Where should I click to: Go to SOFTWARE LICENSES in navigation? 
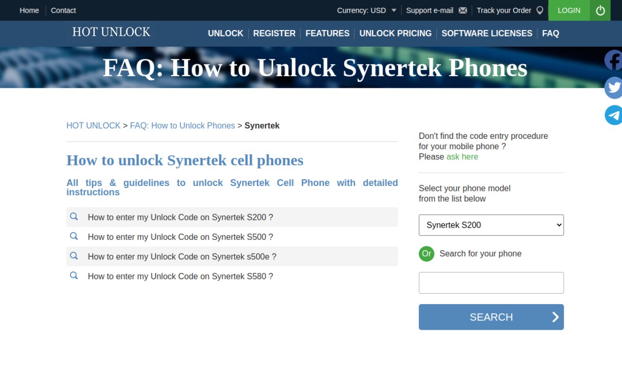point(487,34)
